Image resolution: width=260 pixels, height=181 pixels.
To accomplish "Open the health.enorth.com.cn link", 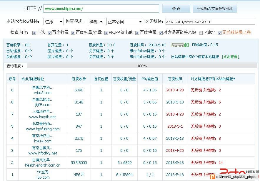I will (x=43, y=165).
